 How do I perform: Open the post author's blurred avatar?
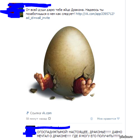tap(16, 10)
